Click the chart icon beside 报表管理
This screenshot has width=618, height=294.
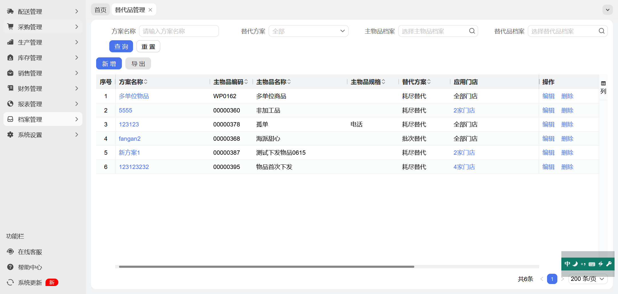10,104
